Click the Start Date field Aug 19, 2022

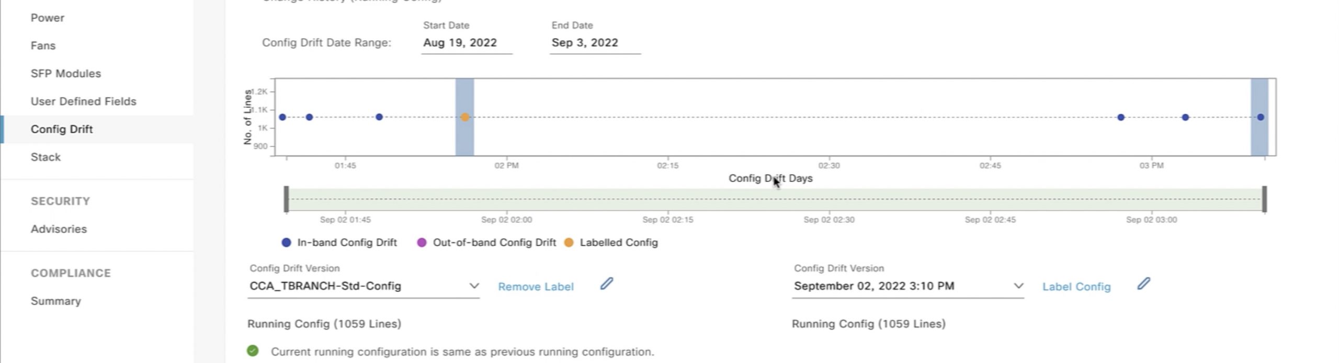click(x=460, y=43)
